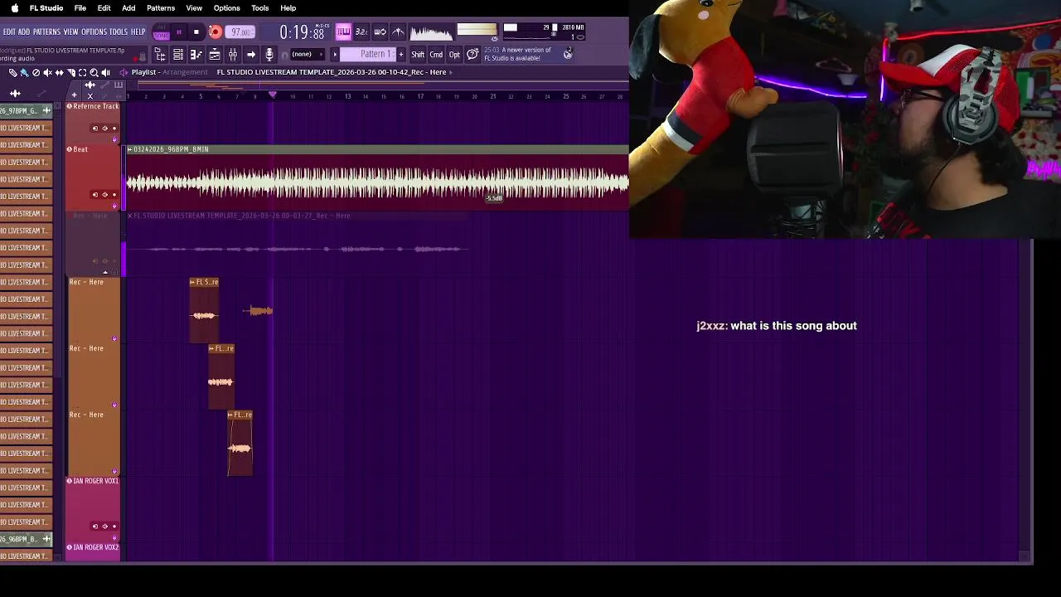Viewport: 1061px width, 597px height.
Task: Select the Mute tool in Playlist toolbar
Action: click(48, 72)
